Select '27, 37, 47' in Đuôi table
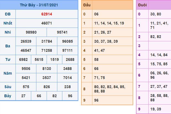This screenshot has width=171, height=114. (159, 86)
